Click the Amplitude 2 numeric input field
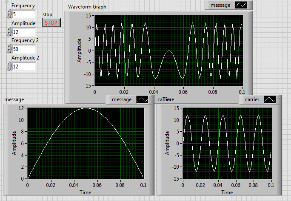 coord(23,66)
